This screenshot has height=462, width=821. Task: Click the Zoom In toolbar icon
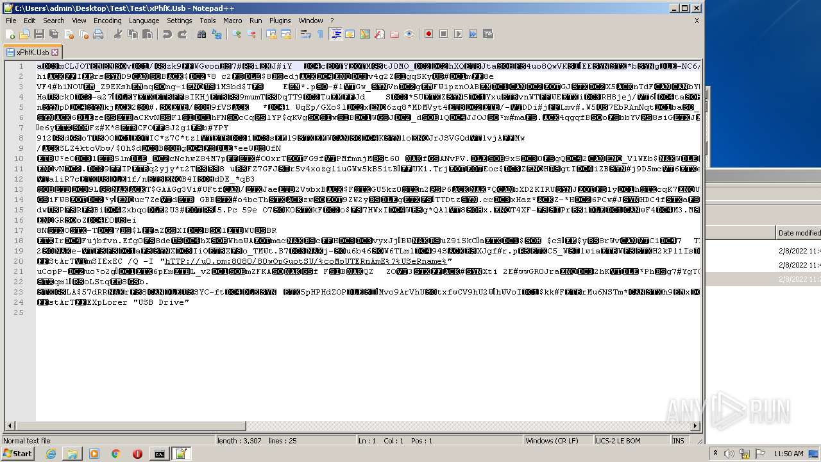[236, 34]
